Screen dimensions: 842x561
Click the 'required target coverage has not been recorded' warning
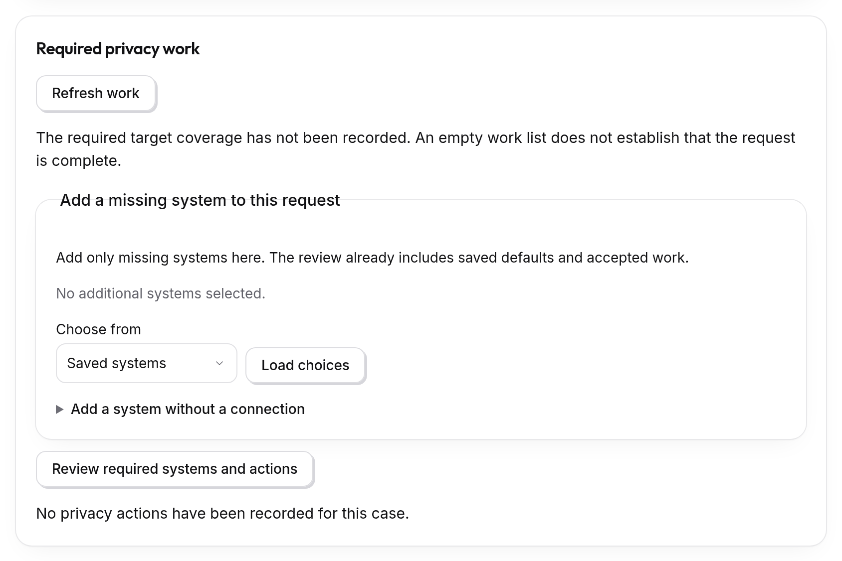click(416, 149)
